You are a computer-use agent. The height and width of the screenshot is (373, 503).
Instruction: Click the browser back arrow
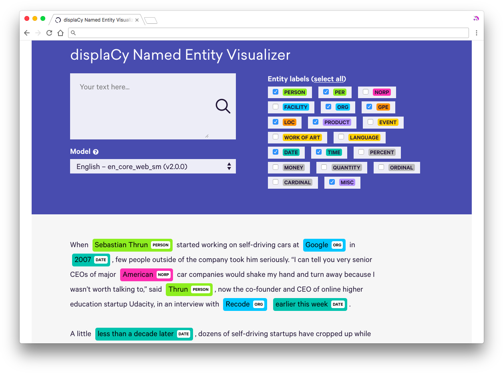(x=26, y=32)
